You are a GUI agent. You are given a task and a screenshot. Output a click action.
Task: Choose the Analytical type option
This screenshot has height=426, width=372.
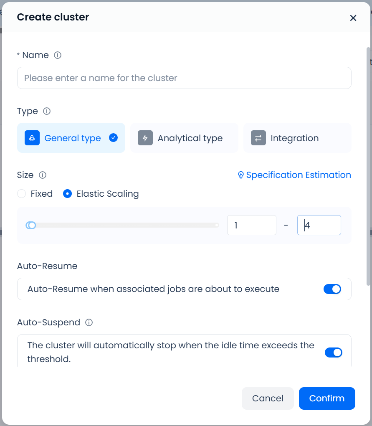tap(184, 138)
